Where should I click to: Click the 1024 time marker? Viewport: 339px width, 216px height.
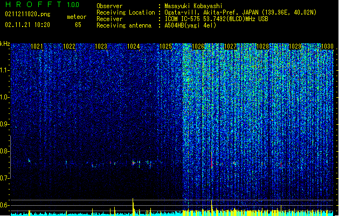(134, 46)
